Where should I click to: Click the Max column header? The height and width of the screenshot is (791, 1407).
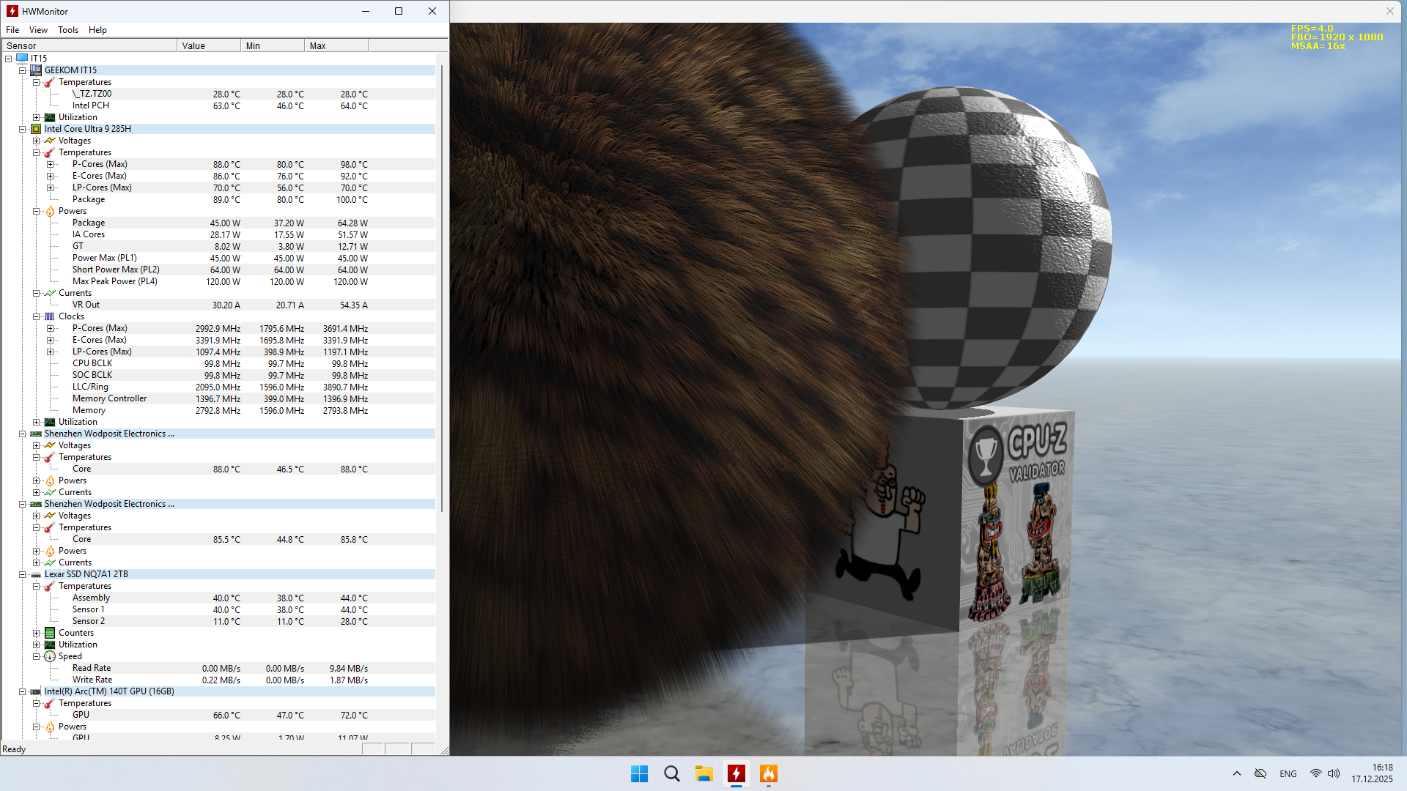pyautogui.click(x=336, y=45)
